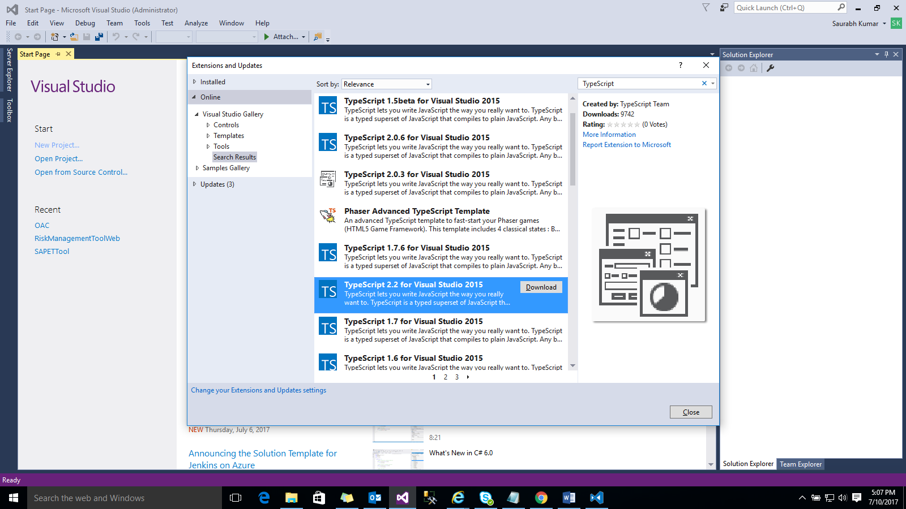
Task: Open the Debug menu
Action: point(85,23)
